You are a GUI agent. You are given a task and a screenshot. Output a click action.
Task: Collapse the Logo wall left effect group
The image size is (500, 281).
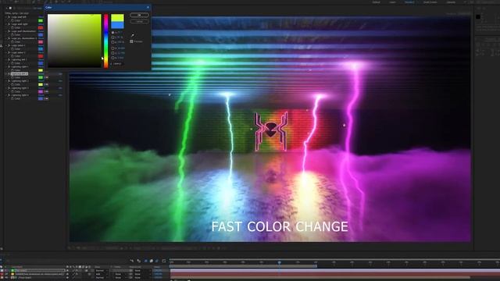(5, 17)
